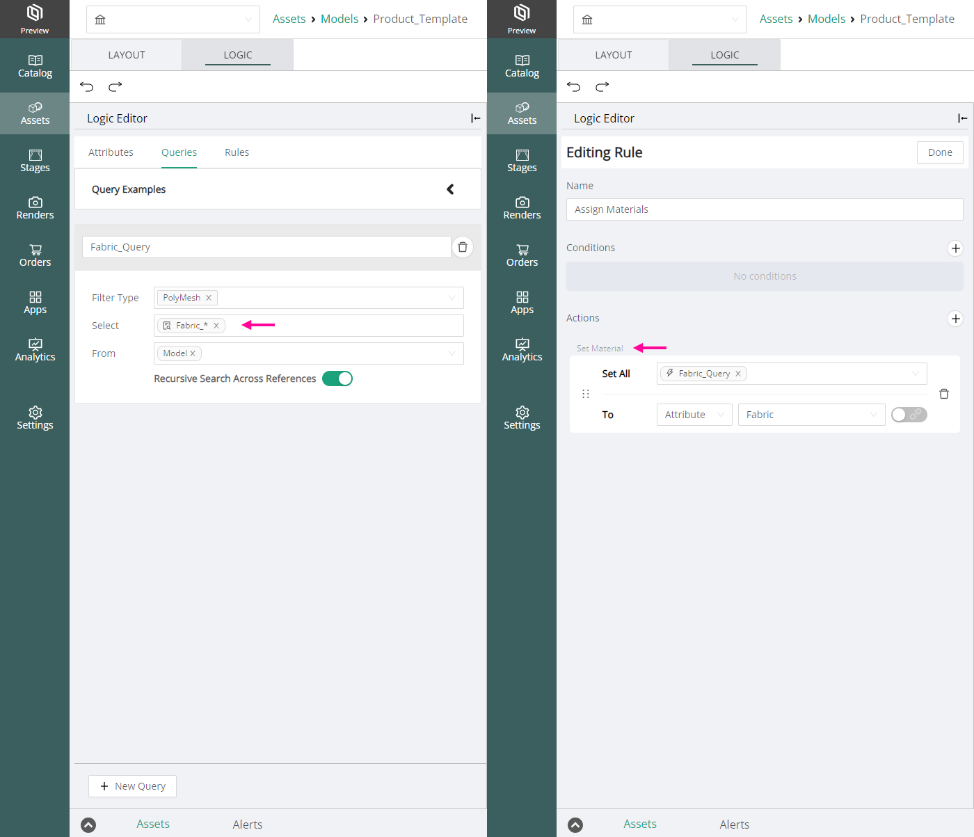This screenshot has height=837, width=974.
Task: Click the Done button
Action: pyautogui.click(x=940, y=152)
